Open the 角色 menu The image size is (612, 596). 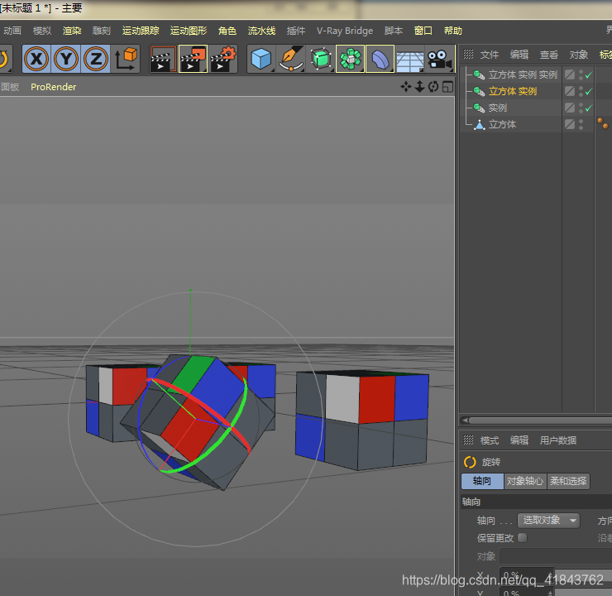pyautogui.click(x=227, y=31)
